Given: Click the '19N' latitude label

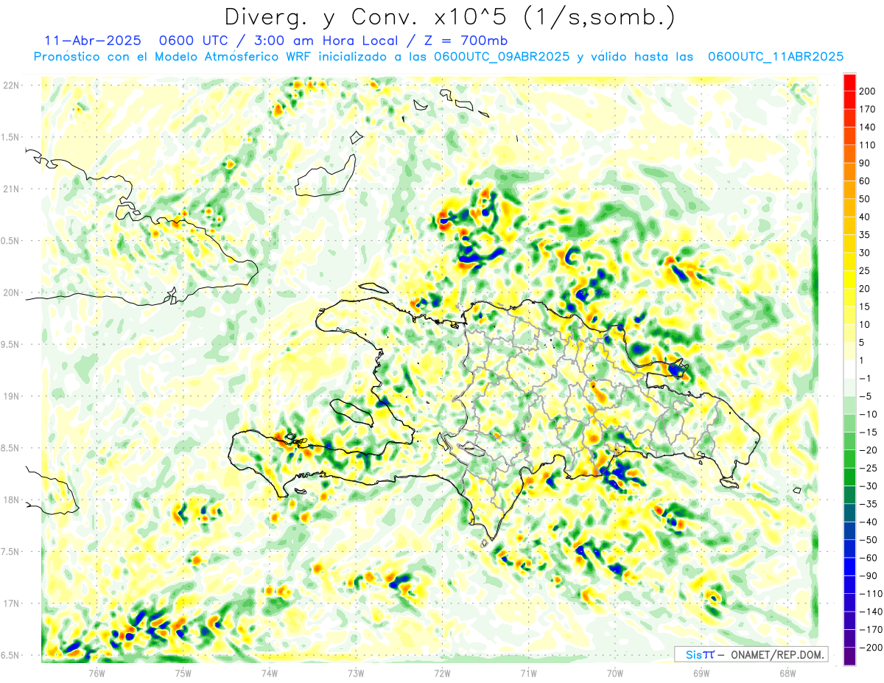Looking at the screenshot, I should click(x=11, y=396).
